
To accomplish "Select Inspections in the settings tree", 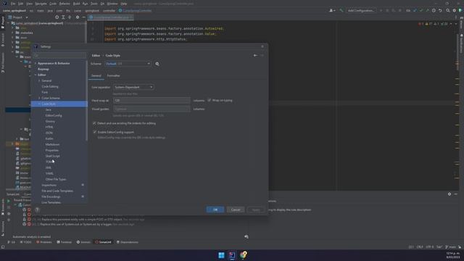I will (49, 185).
